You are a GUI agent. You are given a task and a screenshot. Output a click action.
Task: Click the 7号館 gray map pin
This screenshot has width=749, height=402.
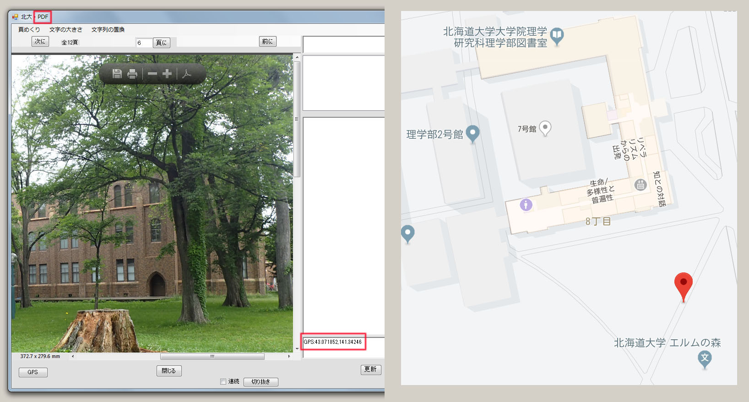click(545, 128)
